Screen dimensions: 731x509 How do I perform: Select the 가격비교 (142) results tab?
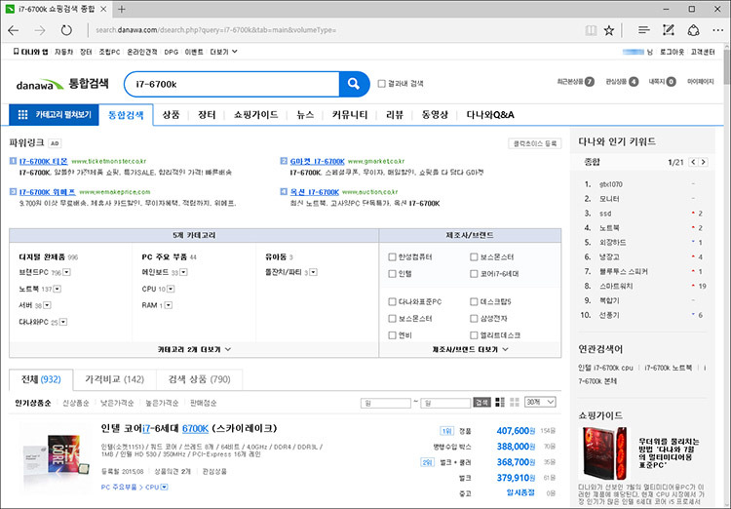click(115, 379)
